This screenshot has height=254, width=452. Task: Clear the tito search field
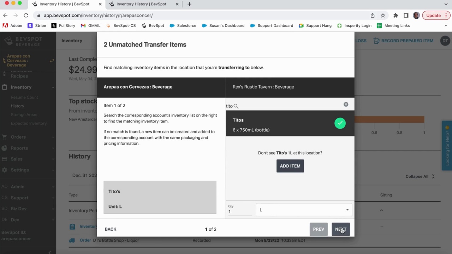346,104
